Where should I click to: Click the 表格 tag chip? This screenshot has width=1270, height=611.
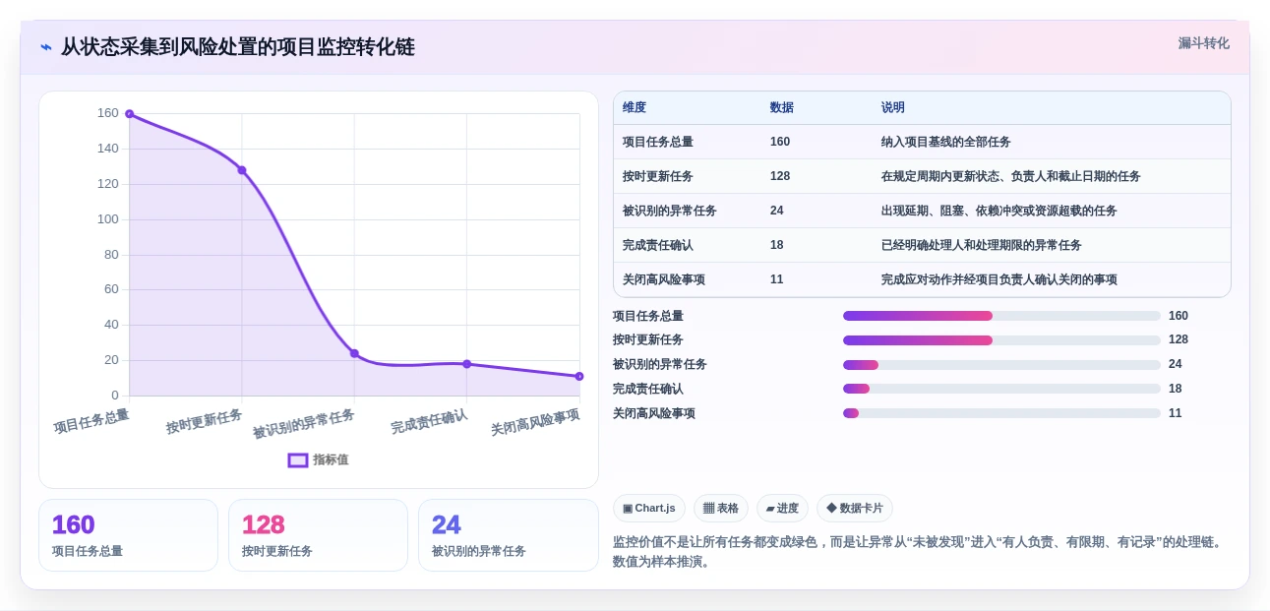(721, 508)
